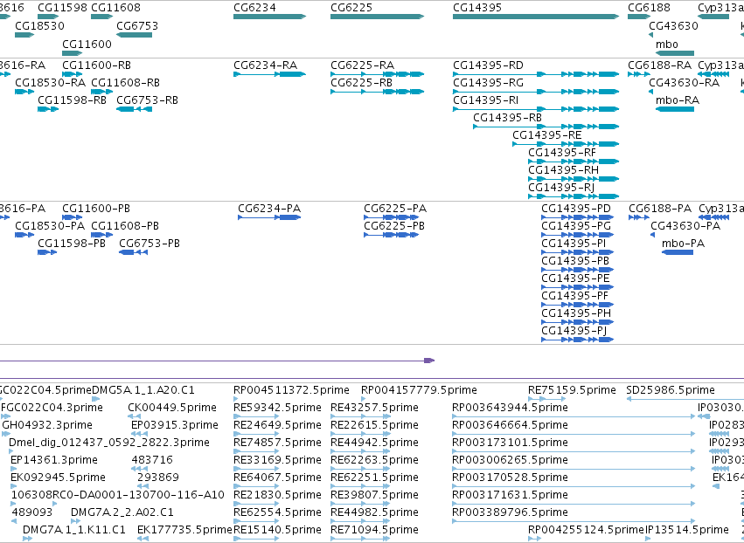Select protein CG14395-PF

click(x=578, y=305)
